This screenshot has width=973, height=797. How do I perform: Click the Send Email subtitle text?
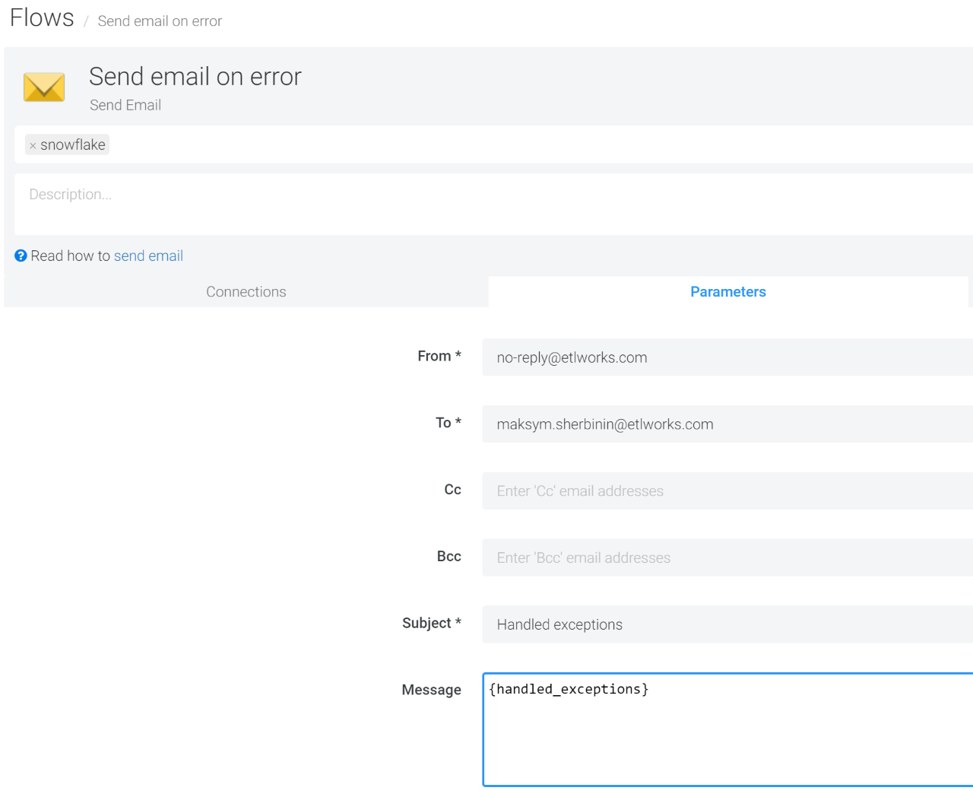[x=125, y=105]
